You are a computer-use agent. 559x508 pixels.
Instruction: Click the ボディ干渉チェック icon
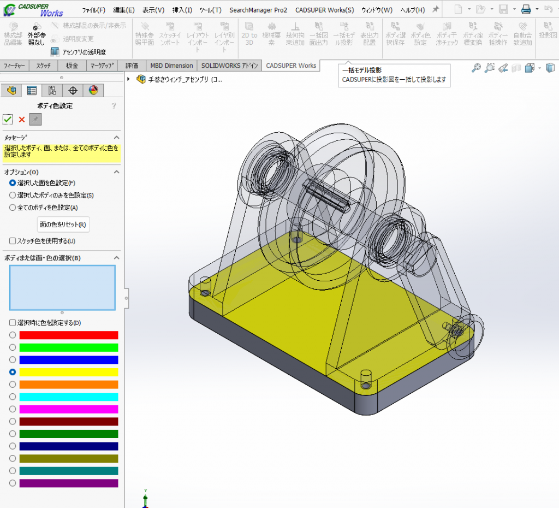click(x=447, y=34)
